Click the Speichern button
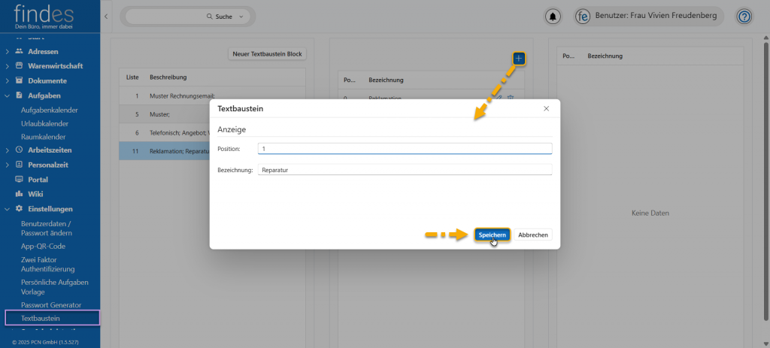 (492, 235)
